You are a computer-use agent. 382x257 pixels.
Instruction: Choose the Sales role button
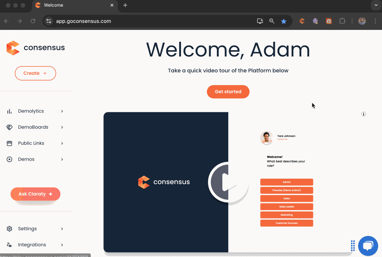287,199
